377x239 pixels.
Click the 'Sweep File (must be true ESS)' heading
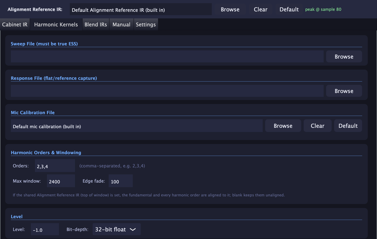click(x=44, y=44)
